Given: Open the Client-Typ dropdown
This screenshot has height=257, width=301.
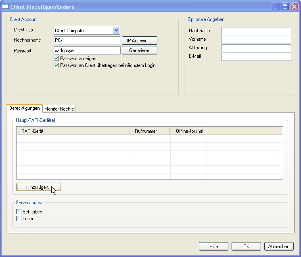Looking at the screenshot, I should point(116,30).
